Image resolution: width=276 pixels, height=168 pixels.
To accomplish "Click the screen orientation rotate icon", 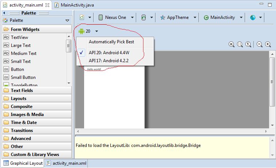I will tap(143, 17).
